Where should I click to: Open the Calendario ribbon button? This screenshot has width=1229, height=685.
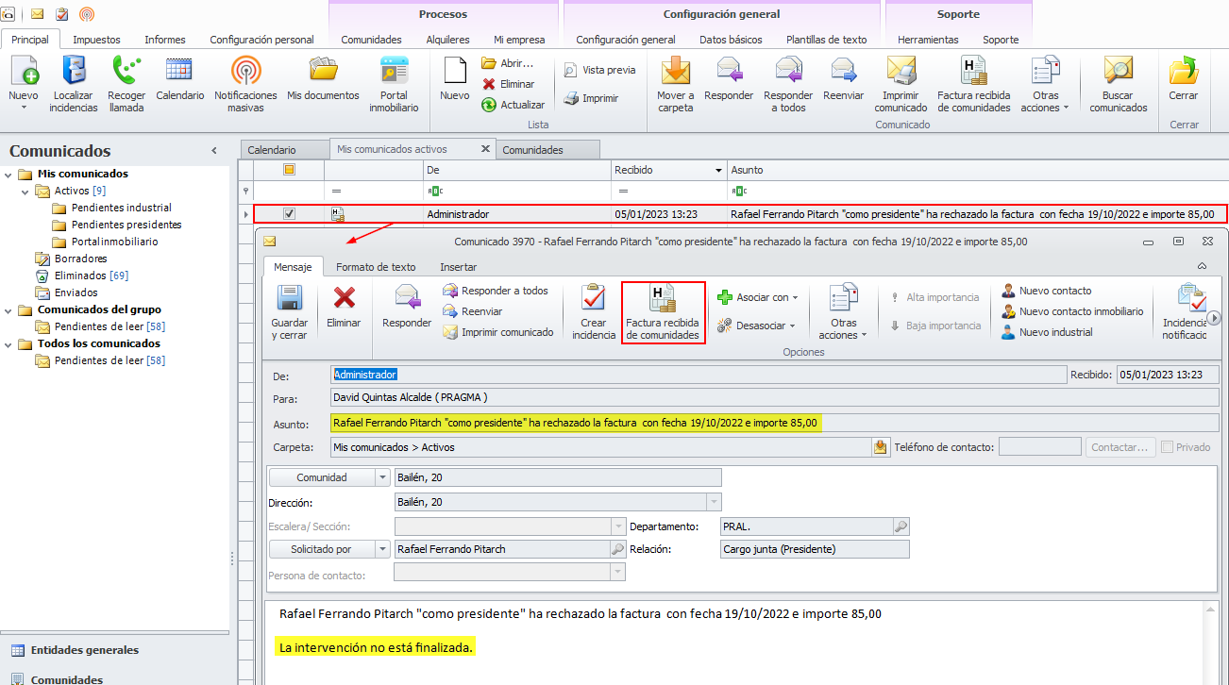pyautogui.click(x=179, y=79)
